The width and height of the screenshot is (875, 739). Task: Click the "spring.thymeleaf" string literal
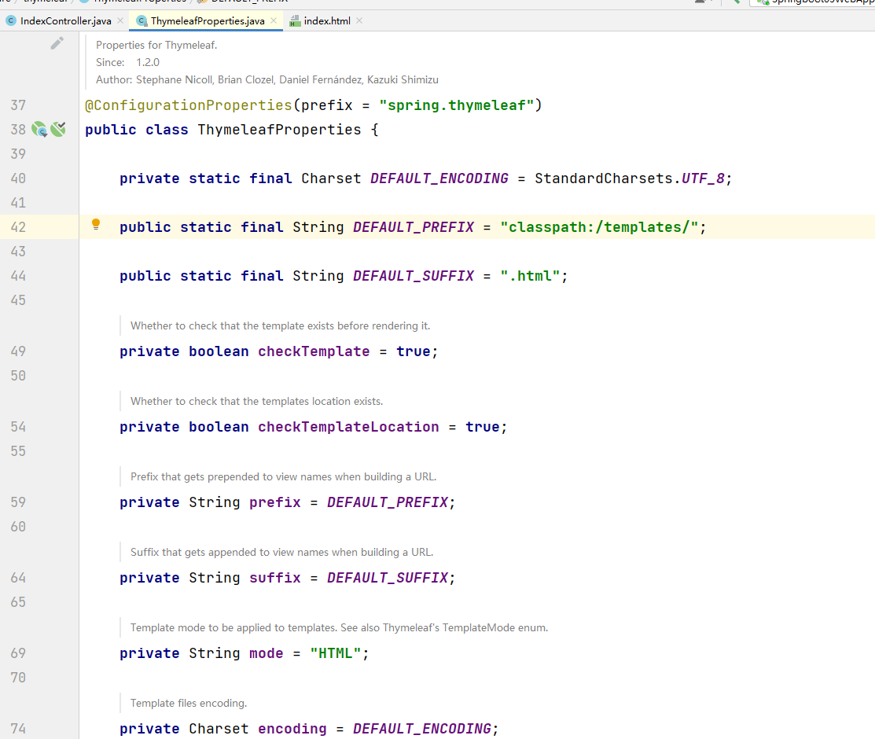[x=457, y=105]
